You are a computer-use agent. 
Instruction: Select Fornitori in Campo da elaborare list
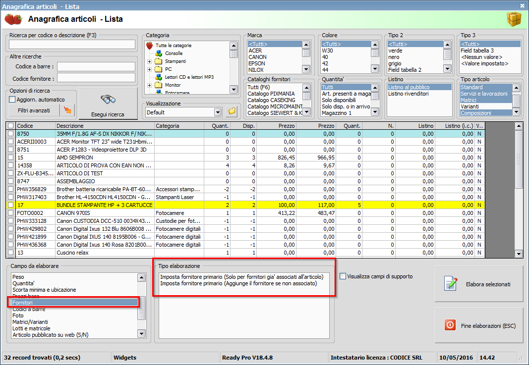point(74,303)
